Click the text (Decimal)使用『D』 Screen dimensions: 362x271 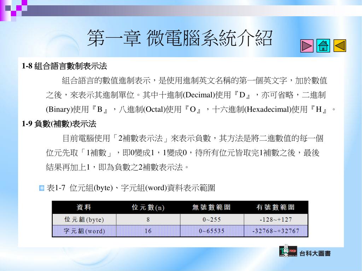tap(217, 95)
